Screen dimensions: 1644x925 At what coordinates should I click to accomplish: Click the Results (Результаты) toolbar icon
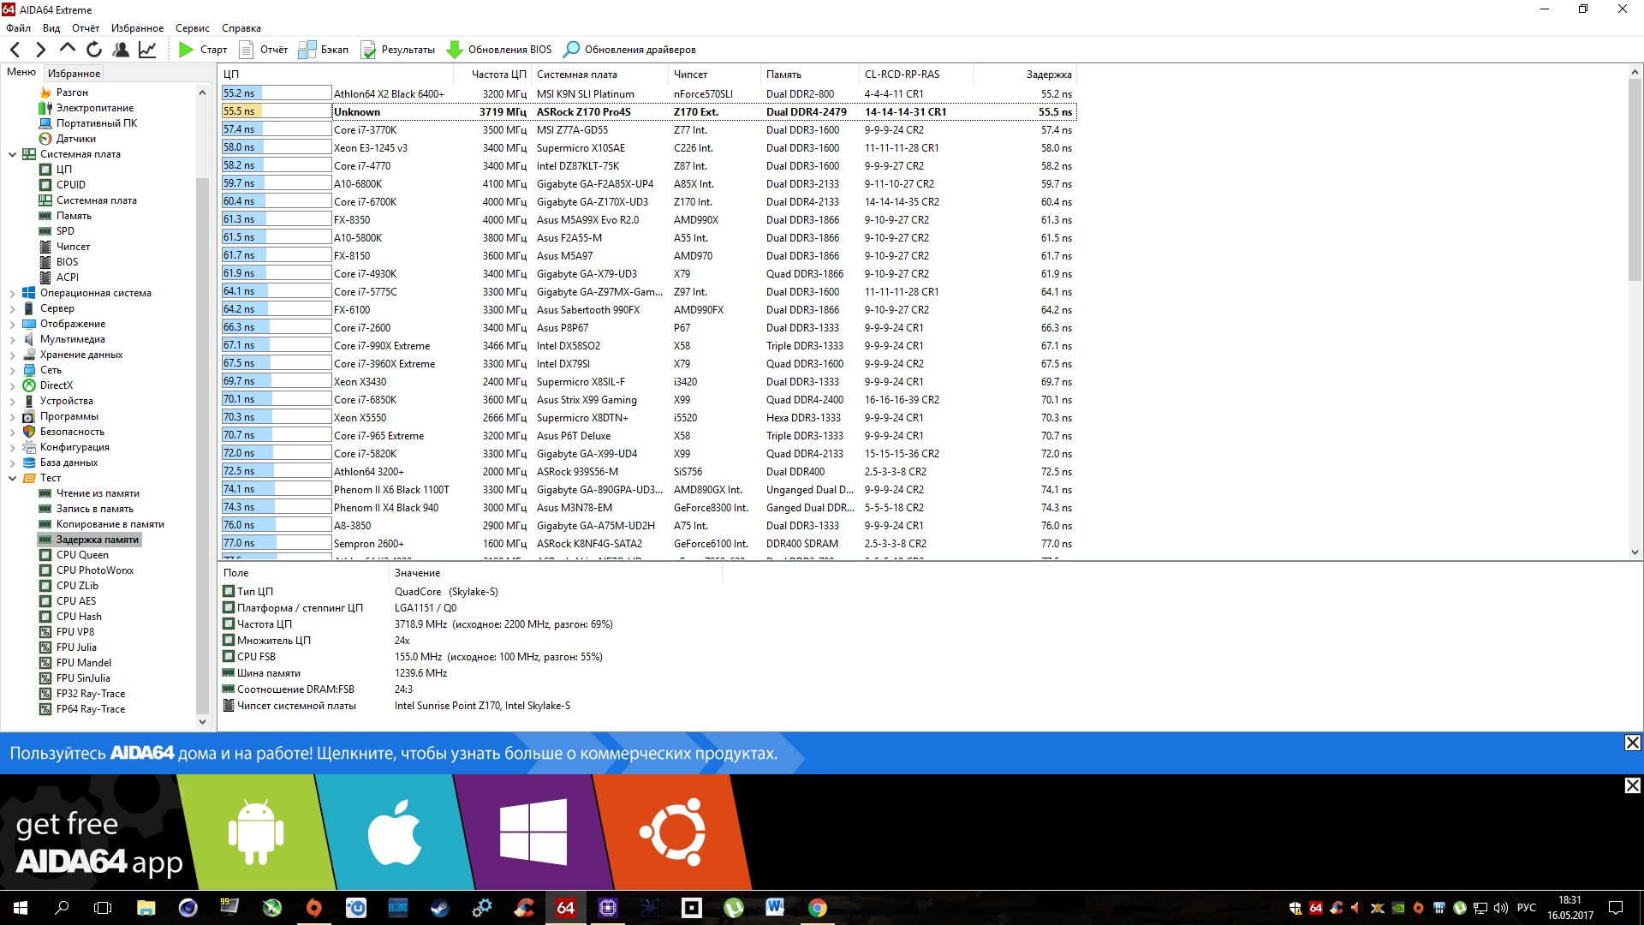(368, 50)
